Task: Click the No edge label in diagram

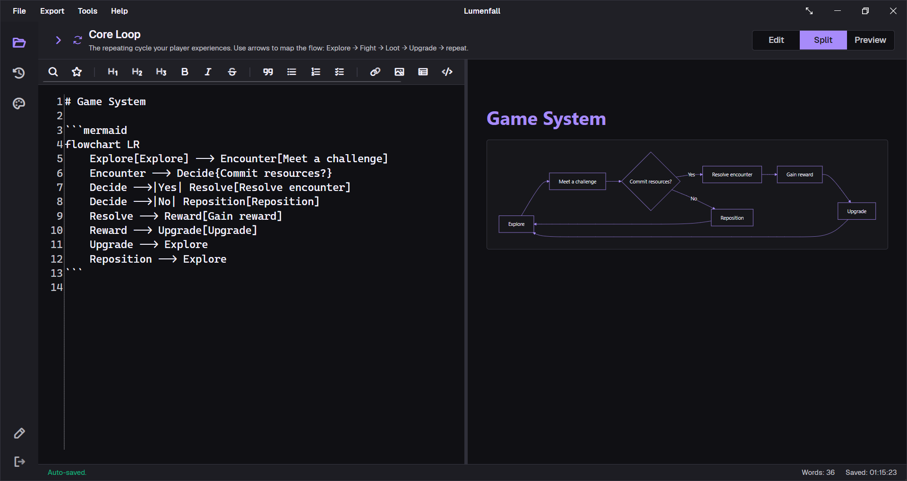Action: pyautogui.click(x=693, y=199)
